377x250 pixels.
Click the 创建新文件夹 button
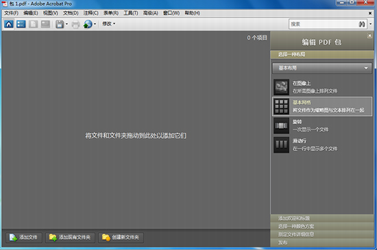coord(121,238)
